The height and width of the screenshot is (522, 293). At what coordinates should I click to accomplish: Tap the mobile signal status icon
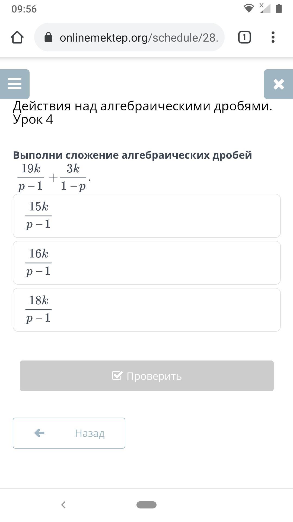pyautogui.click(x=265, y=8)
